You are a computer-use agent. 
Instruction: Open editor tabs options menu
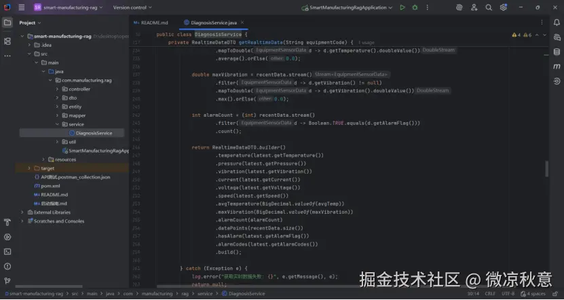[x=542, y=22]
